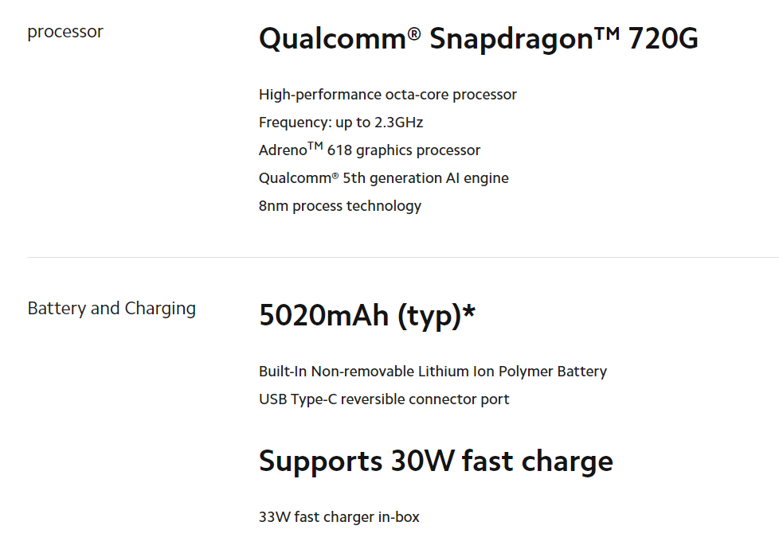Click the TM superscript after Snapdragon
This screenshot has height=549, width=779.
pyautogui.click(x=607, y=33)
